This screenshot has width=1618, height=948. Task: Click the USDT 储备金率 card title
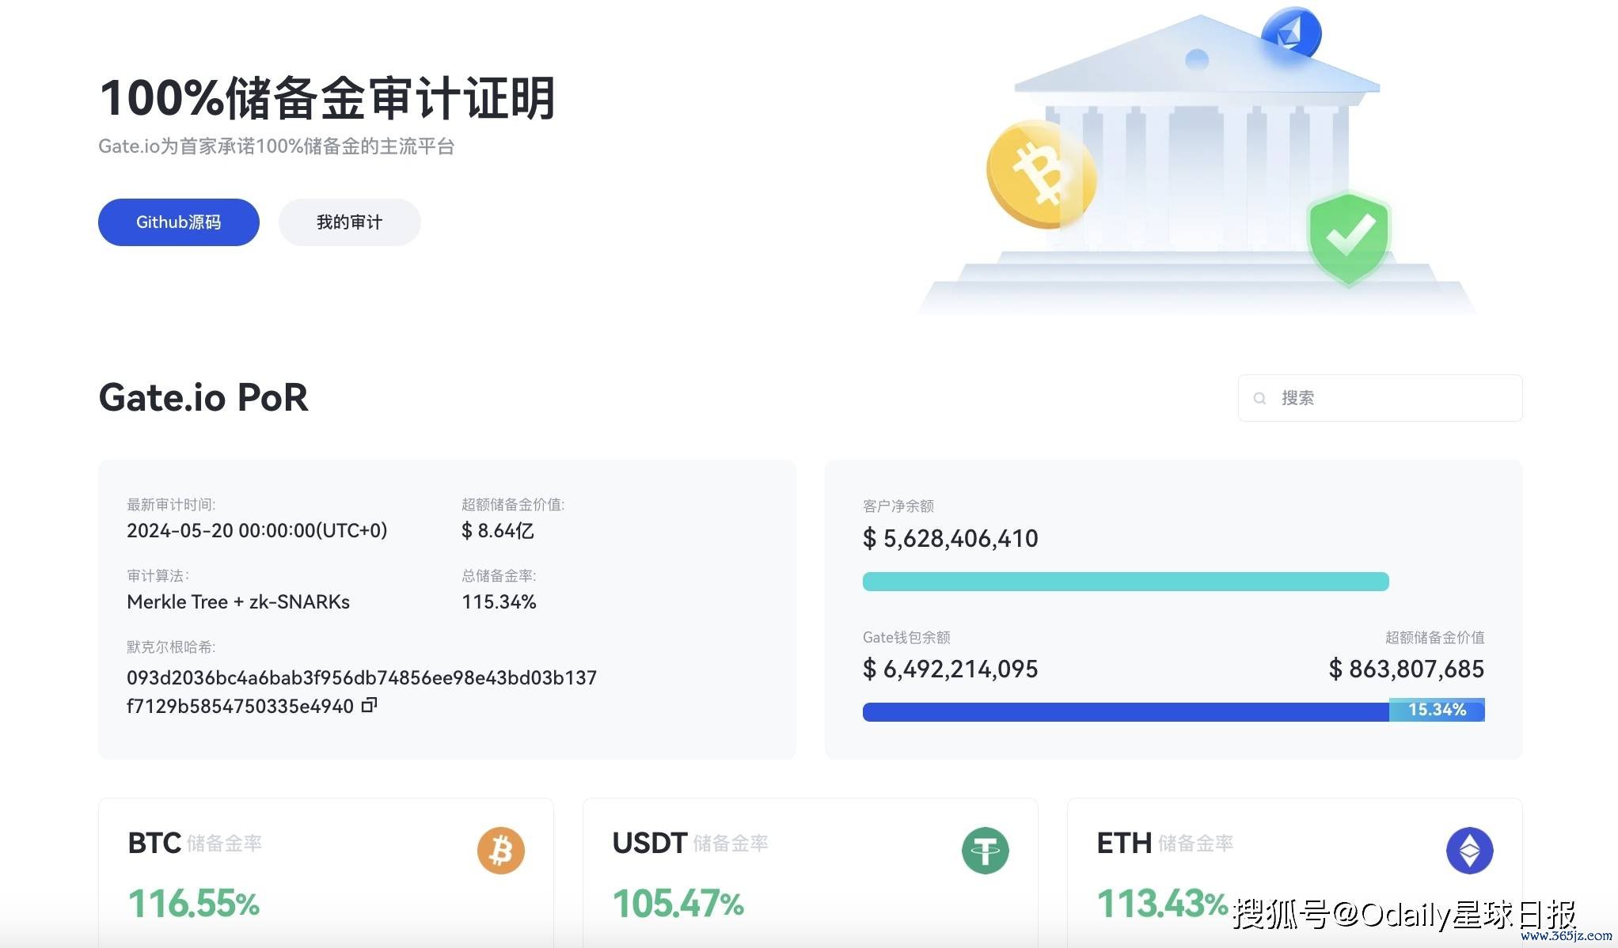[690, 844]
